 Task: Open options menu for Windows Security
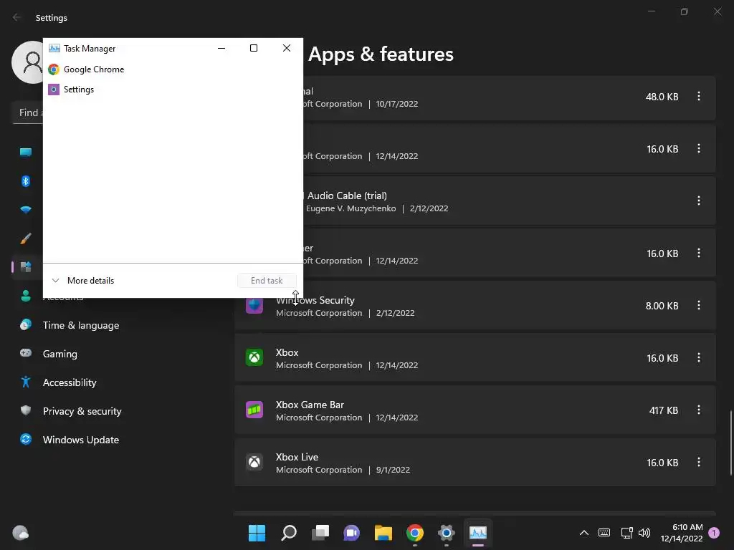click(698, 305)
